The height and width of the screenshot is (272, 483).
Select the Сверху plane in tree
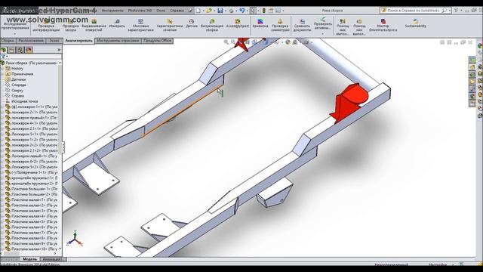pos(17,91)
